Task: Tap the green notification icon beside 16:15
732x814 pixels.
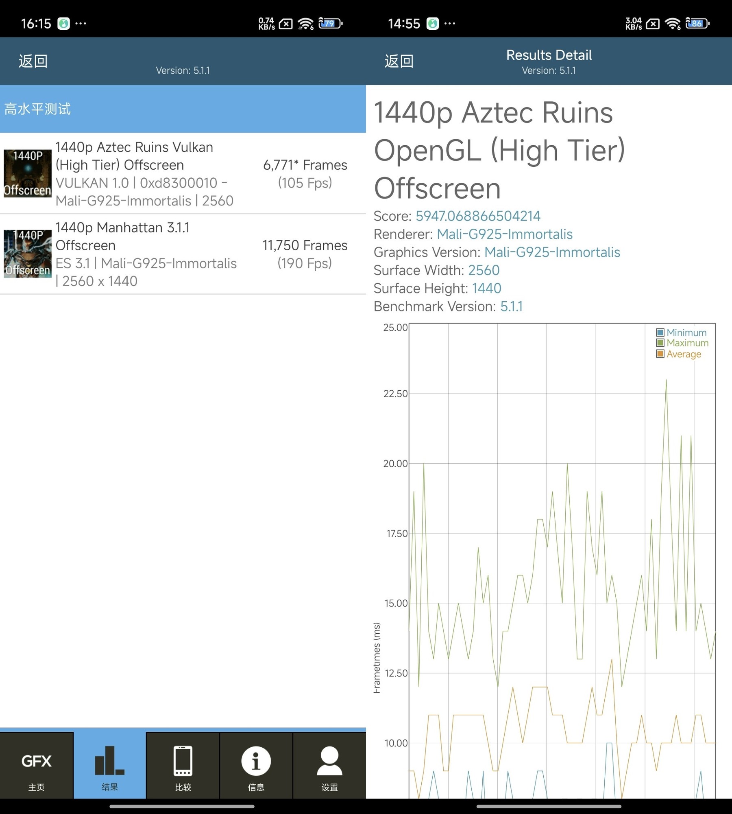Action: point(63,24)
